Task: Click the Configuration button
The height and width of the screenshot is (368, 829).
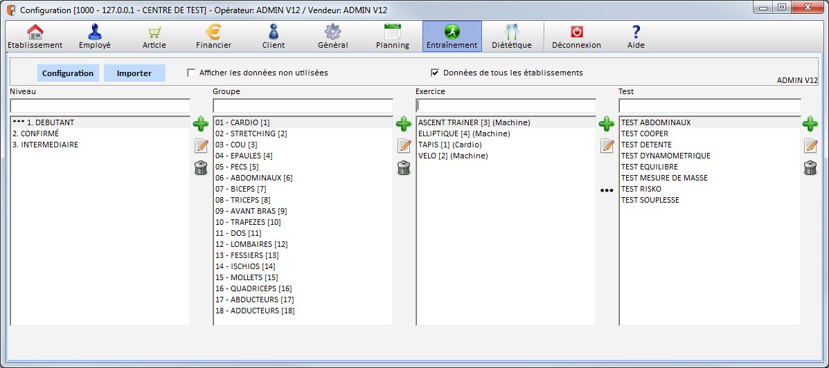Action: click(x=68, y=73)
